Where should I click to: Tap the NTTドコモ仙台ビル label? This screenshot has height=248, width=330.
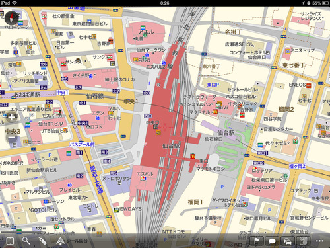click(174, 234)
